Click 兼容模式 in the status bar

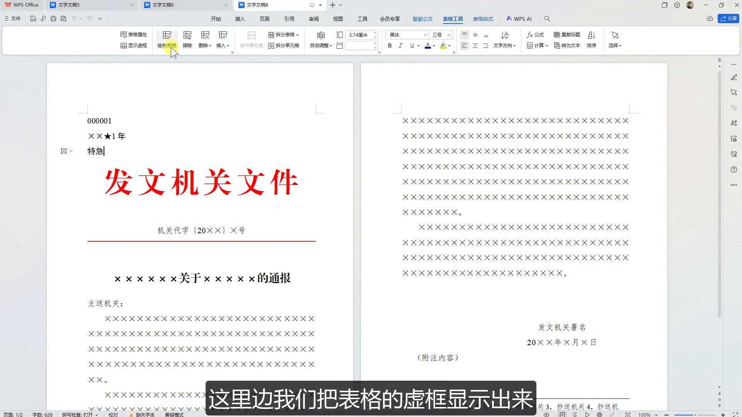[174, 414]
